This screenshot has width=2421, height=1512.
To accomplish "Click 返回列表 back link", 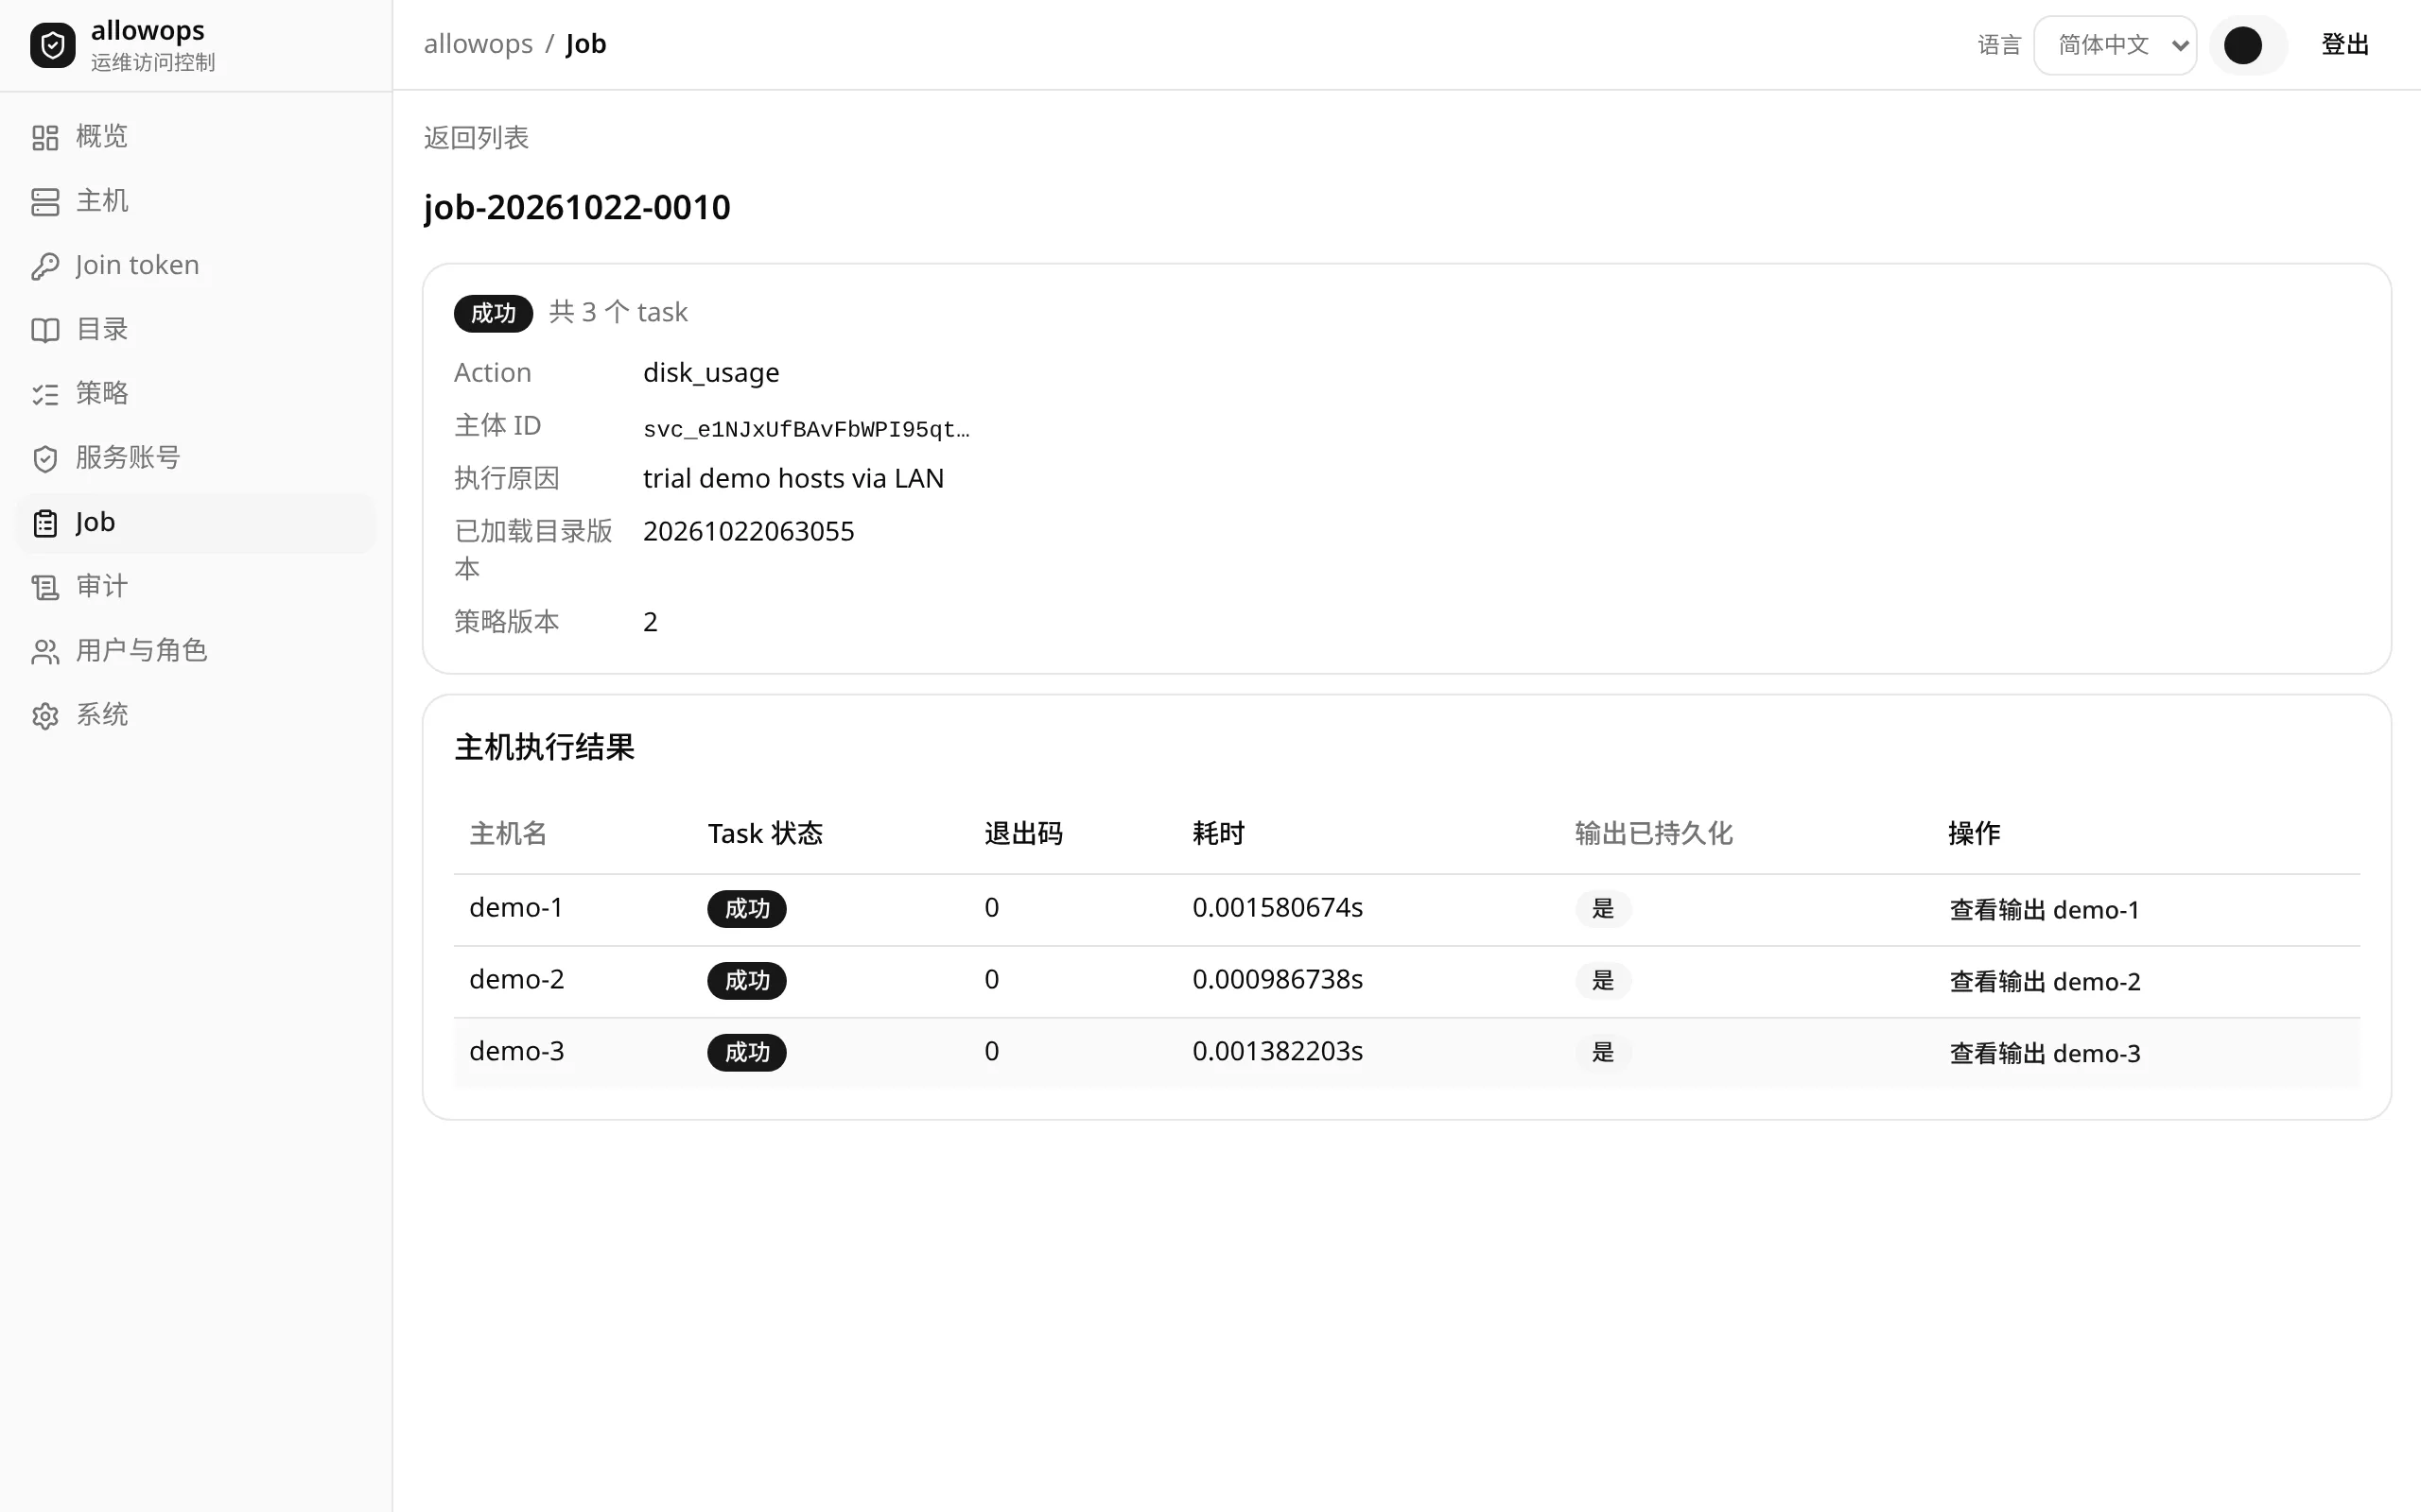I will (477, 138).
